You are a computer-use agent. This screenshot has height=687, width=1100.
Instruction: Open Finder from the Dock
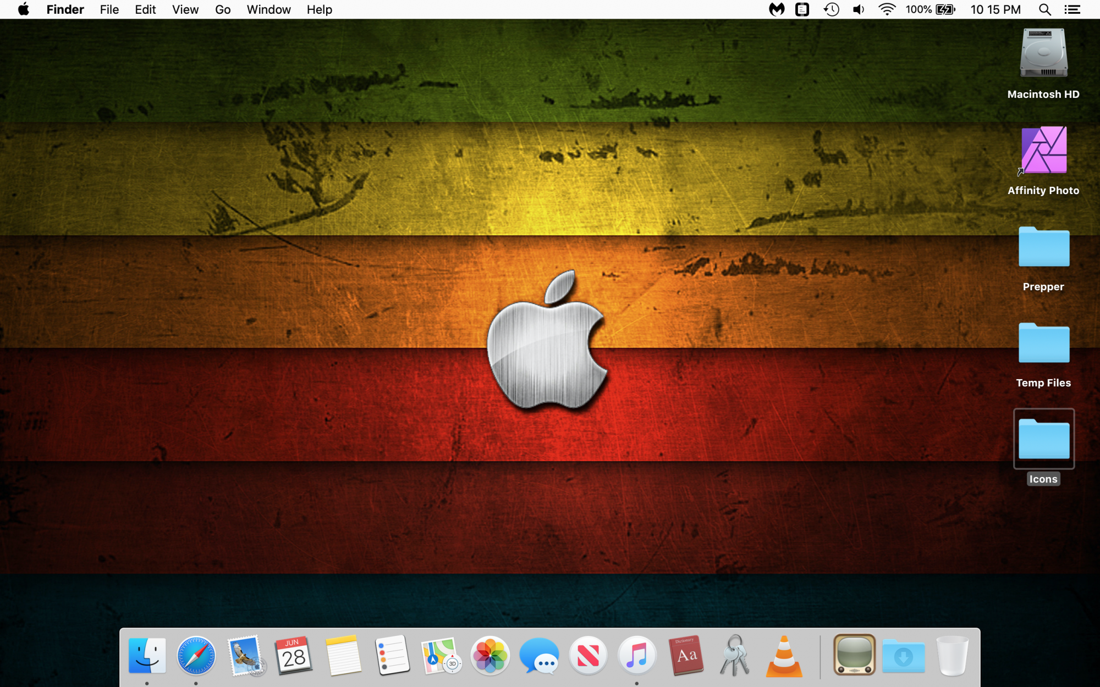pyautogui.click(x=147, y=656)
